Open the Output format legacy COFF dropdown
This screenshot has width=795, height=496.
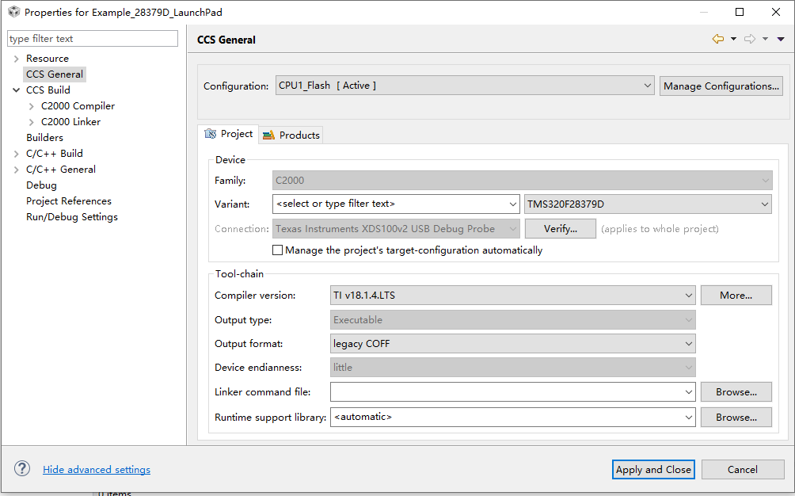[x=512, y=343]
